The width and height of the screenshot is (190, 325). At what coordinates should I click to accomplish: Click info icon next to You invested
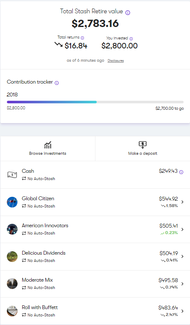131,39
